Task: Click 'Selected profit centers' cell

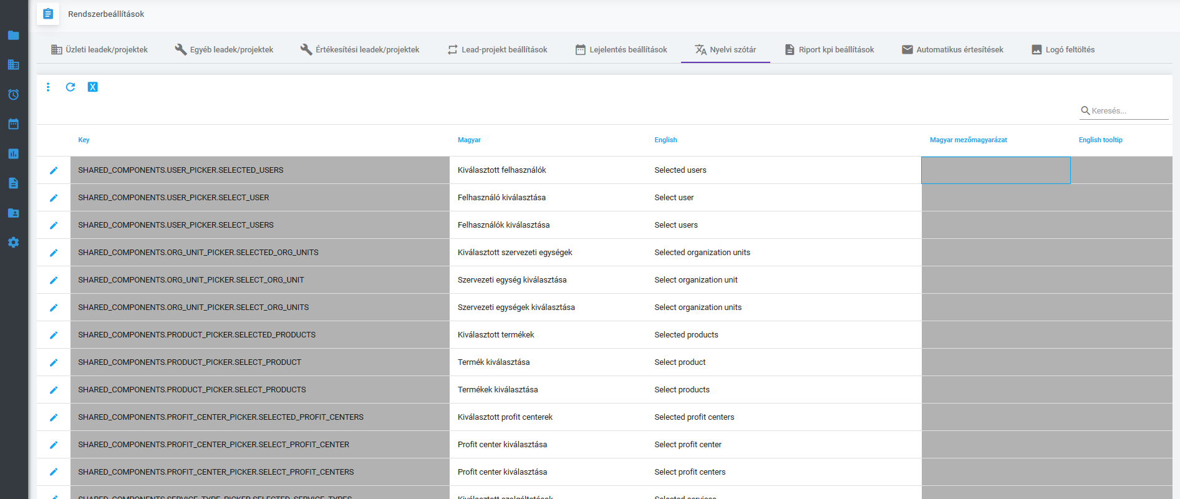Action: pyautogui.click(x=784, y=417)
